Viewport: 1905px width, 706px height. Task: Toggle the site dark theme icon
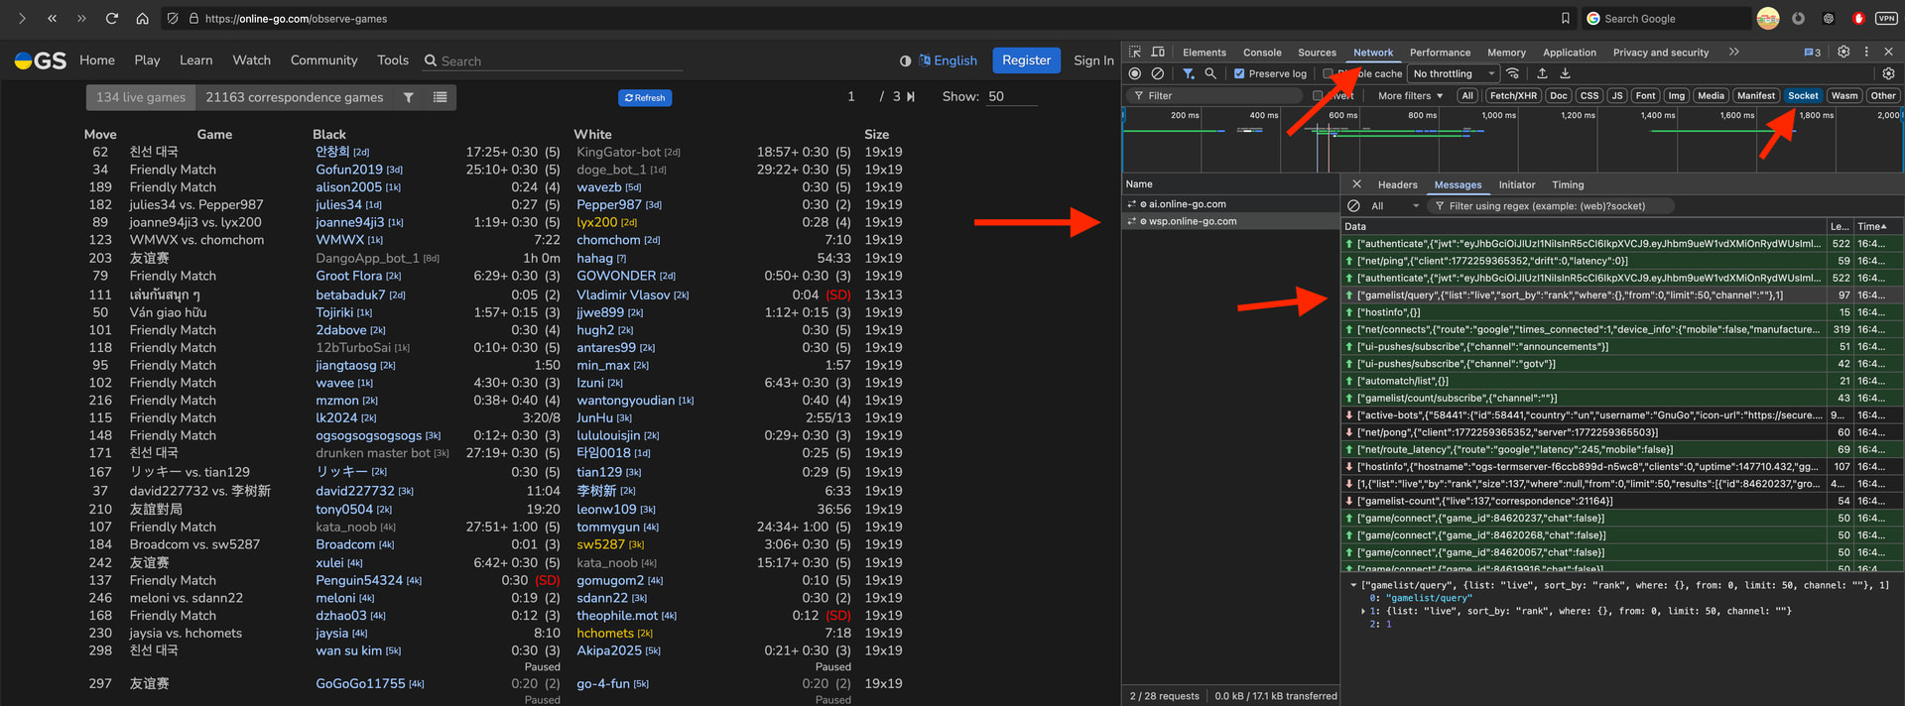905,60
